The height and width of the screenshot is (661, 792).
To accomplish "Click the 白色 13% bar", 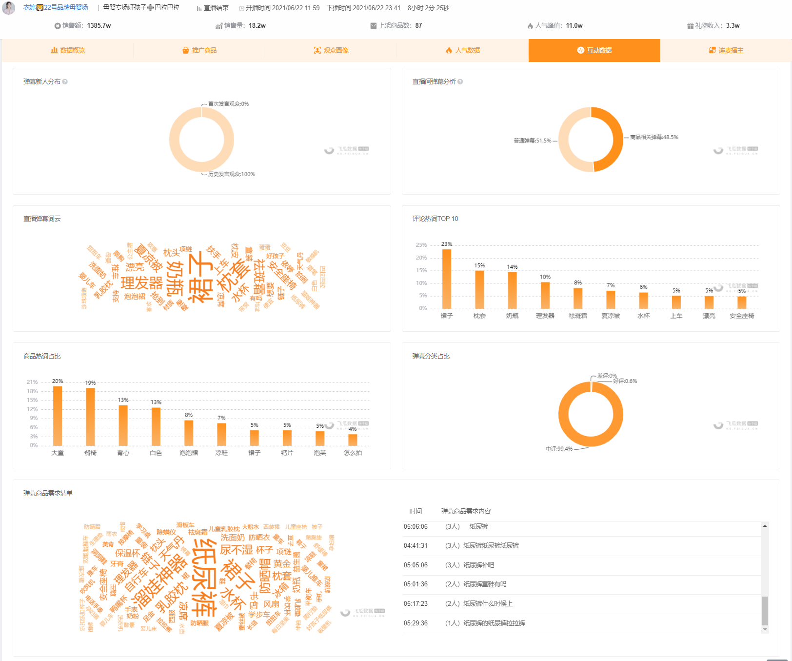I will point(156,427).
